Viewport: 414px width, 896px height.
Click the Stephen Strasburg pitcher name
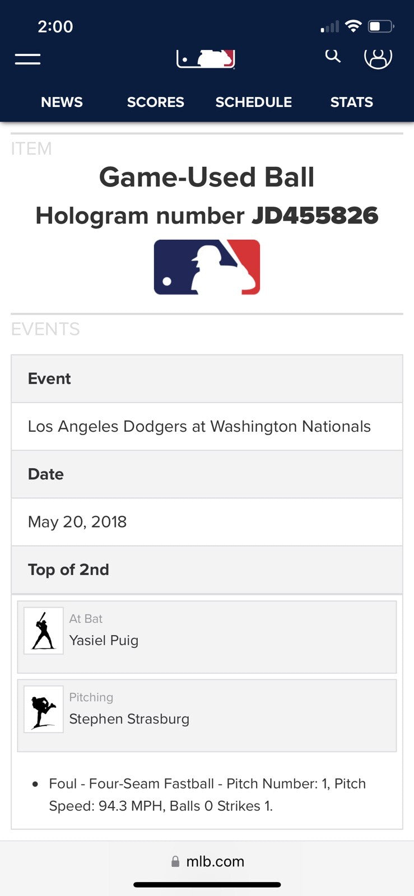[129, 719]
